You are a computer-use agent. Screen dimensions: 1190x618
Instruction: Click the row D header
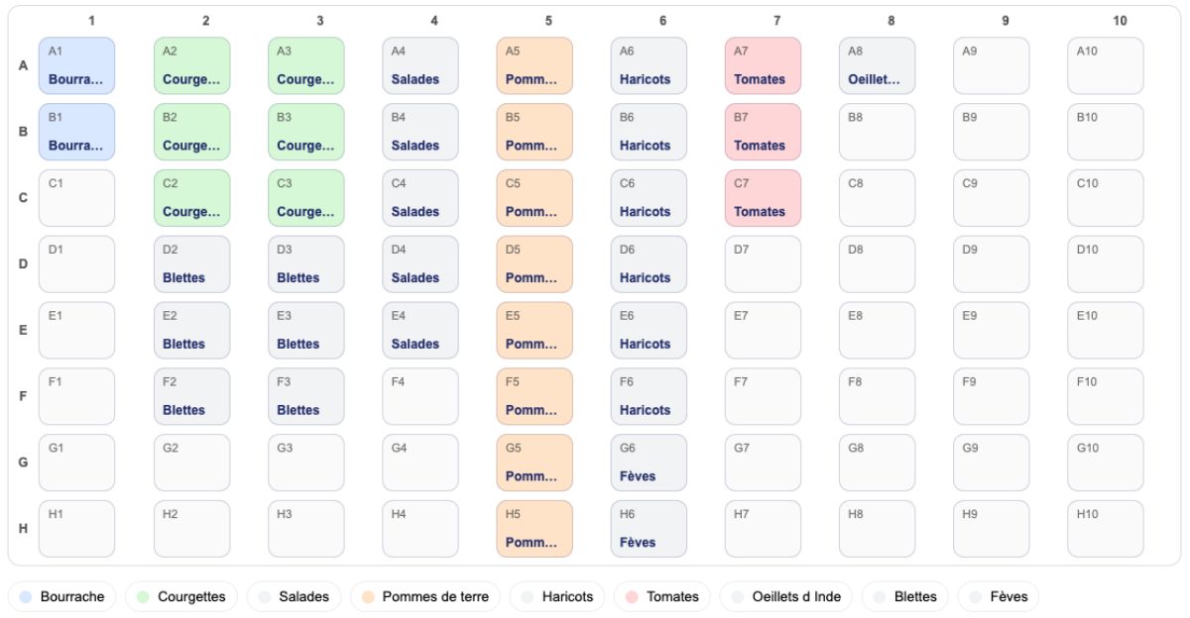23,264
